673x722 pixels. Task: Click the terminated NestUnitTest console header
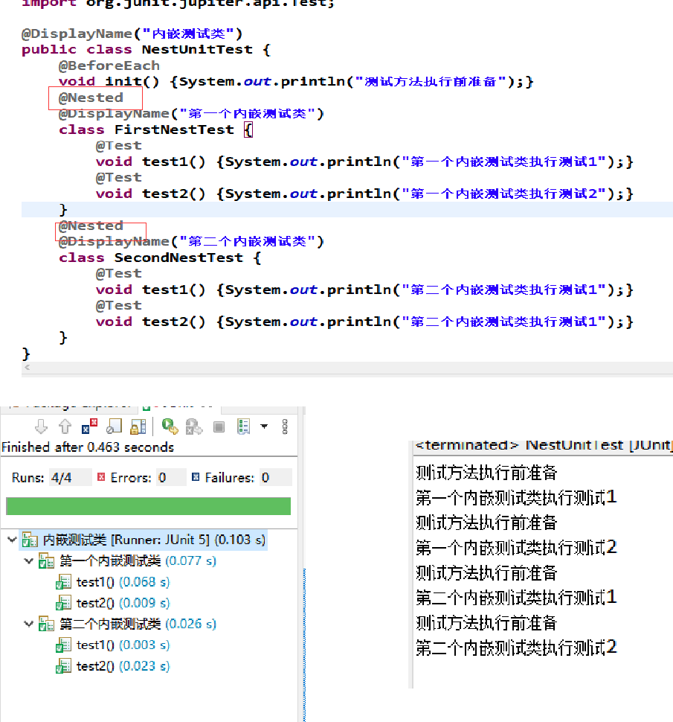tap(544, 445)
